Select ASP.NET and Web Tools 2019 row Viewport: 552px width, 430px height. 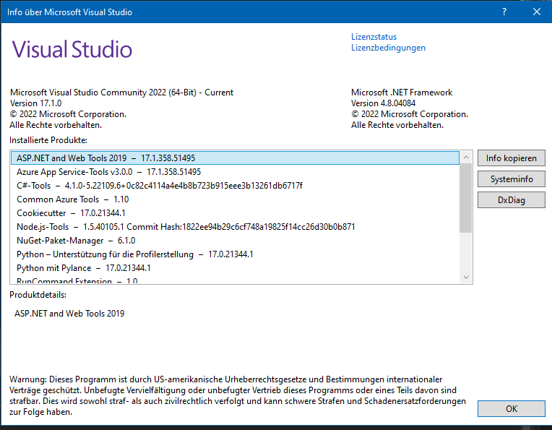[x=235, y=158]
